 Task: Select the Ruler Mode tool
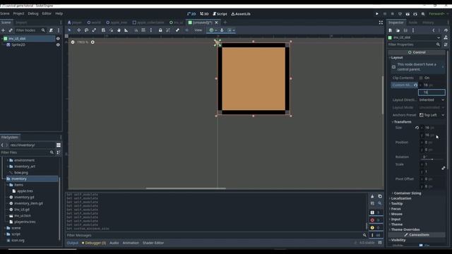pos(126,30)
